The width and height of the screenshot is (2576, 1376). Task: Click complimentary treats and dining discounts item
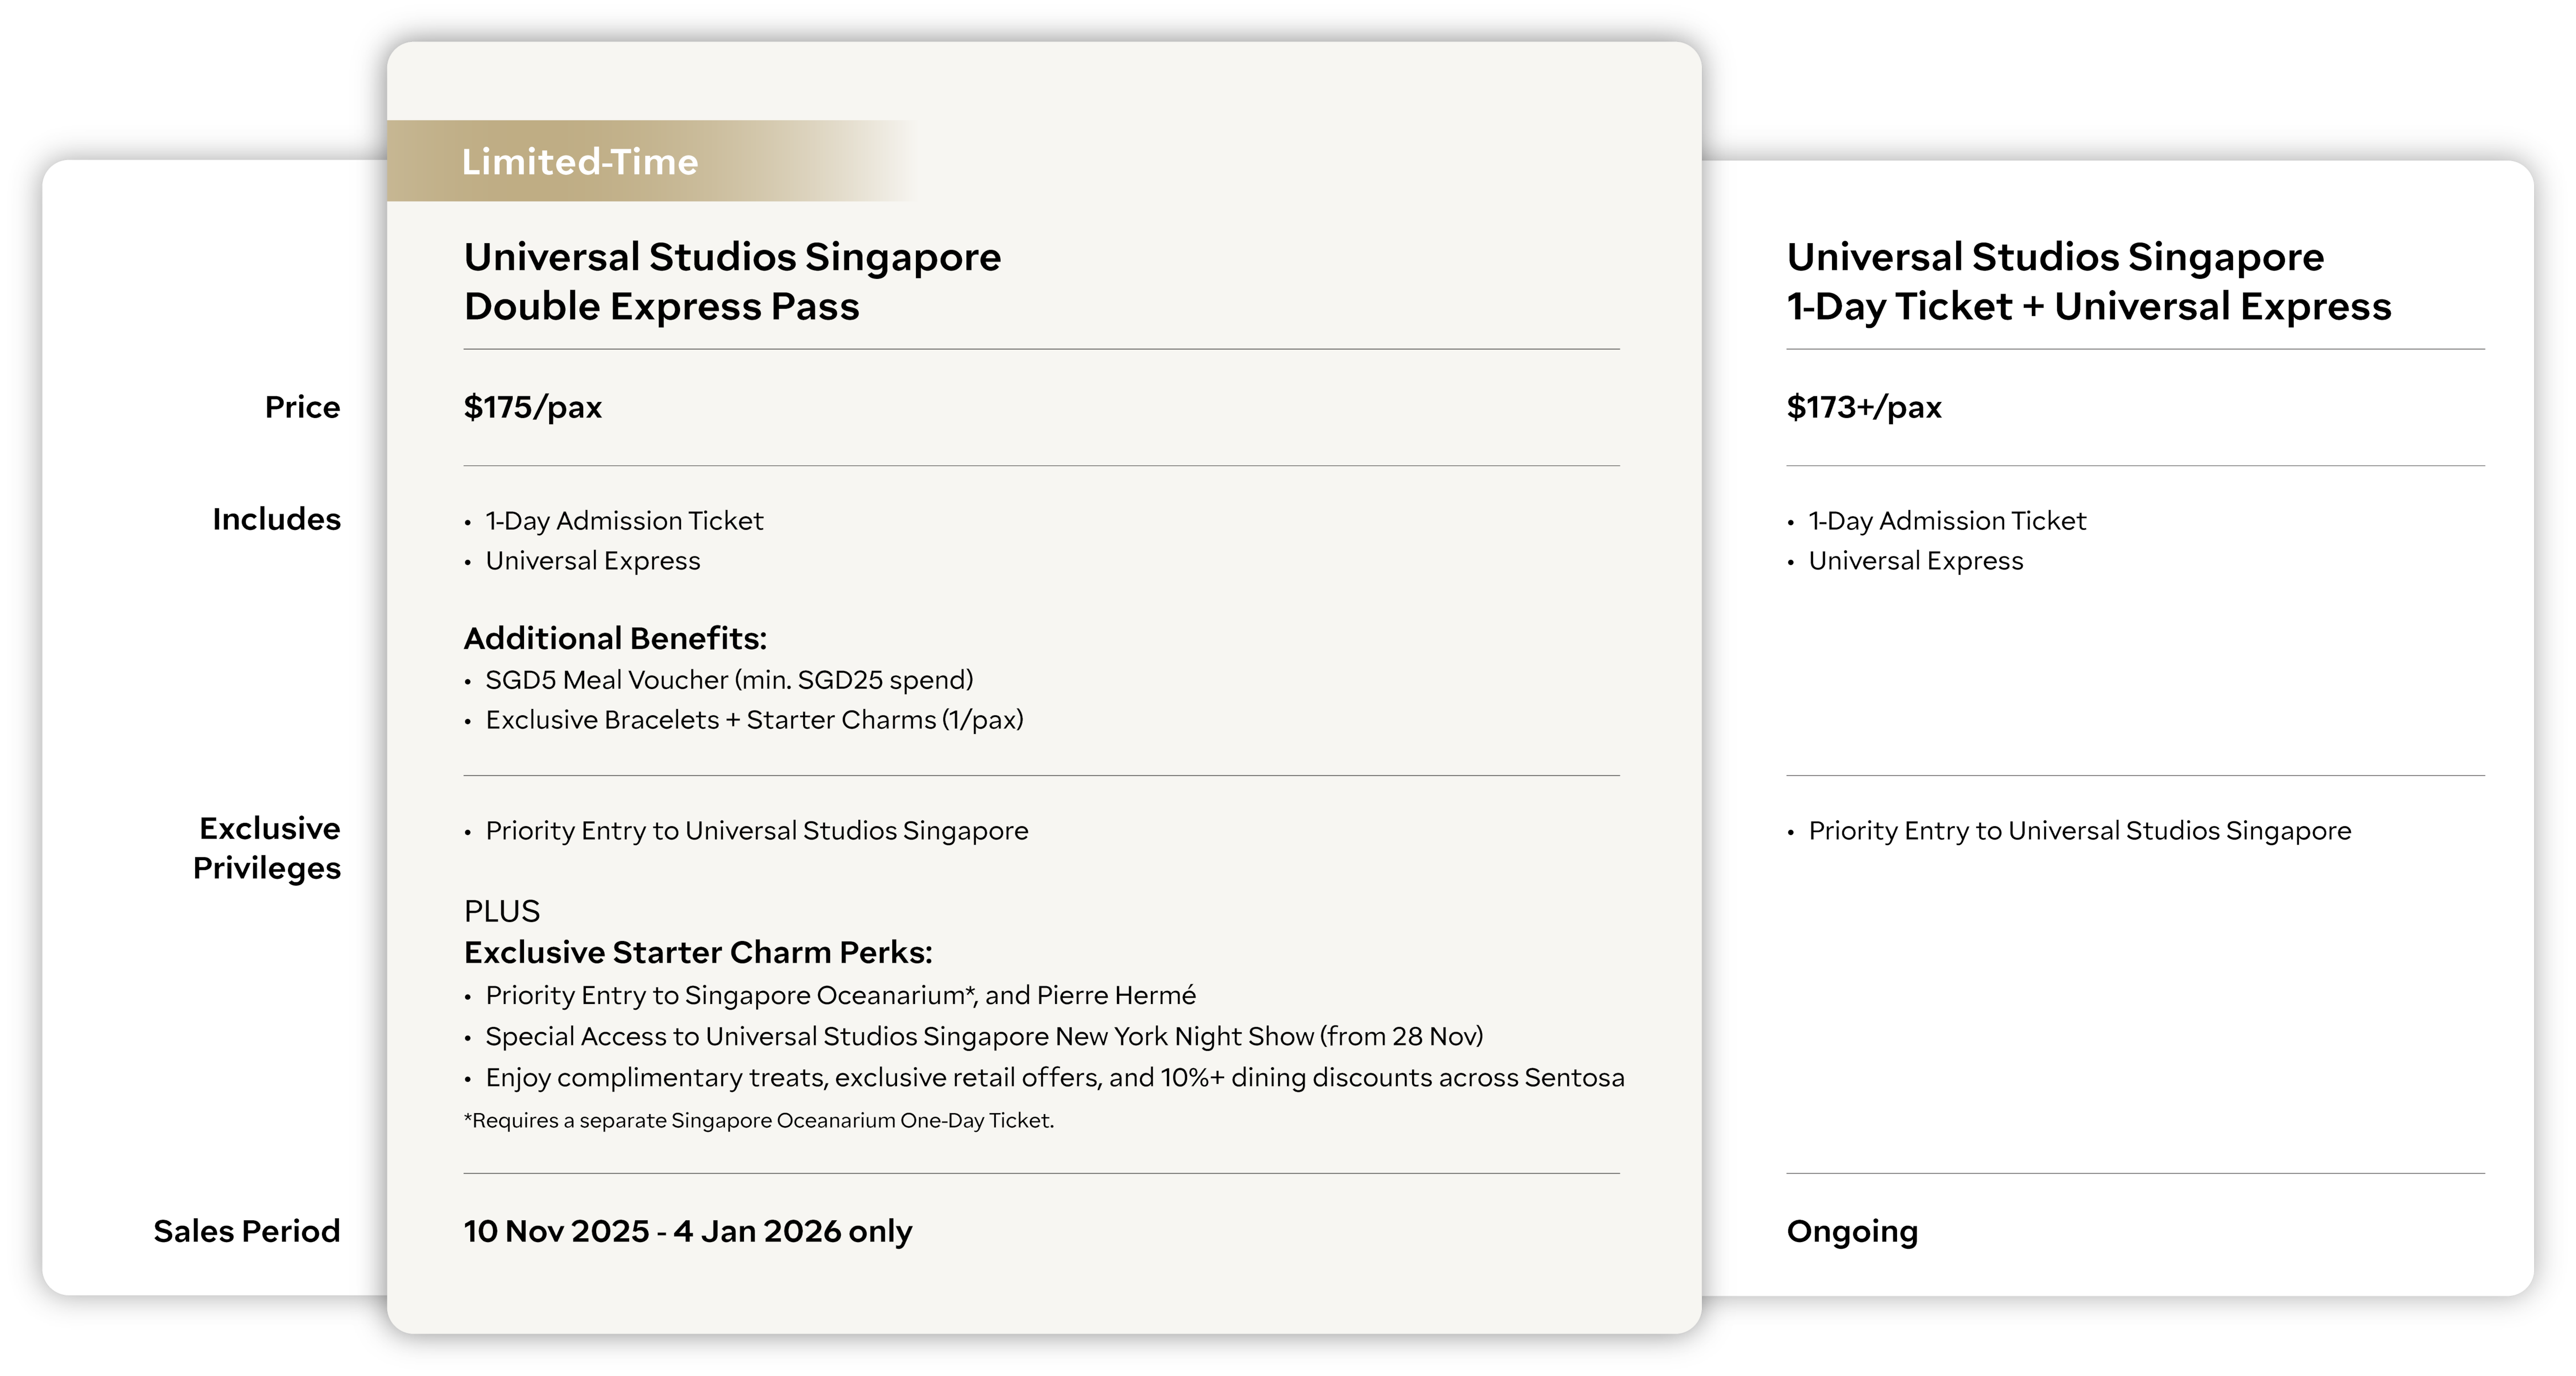(1054, 1077)
